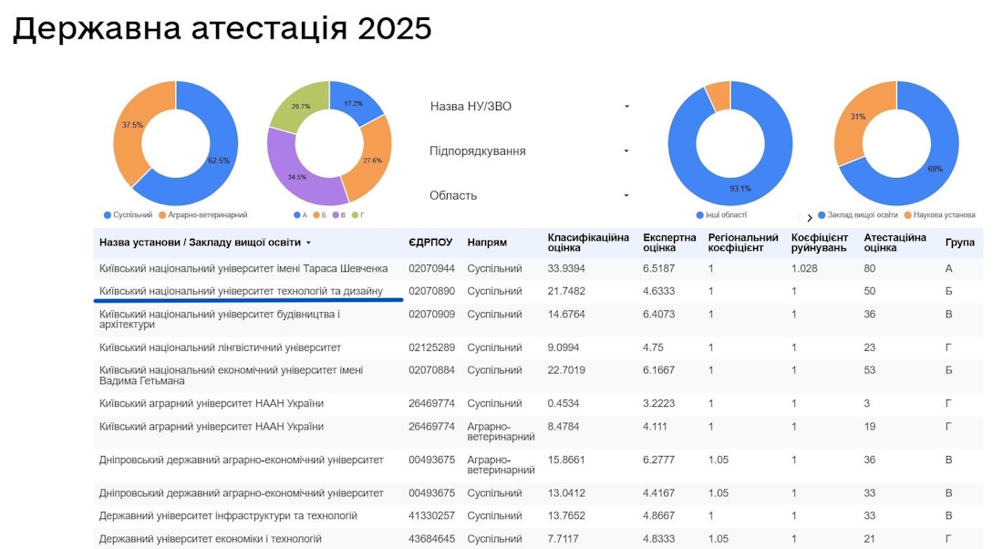Image resolution: width=1003 pixels, height=549 pixels.
Task: Select row Київський національний університет імені Тараса Шевченка
Action: coord(538,269)
